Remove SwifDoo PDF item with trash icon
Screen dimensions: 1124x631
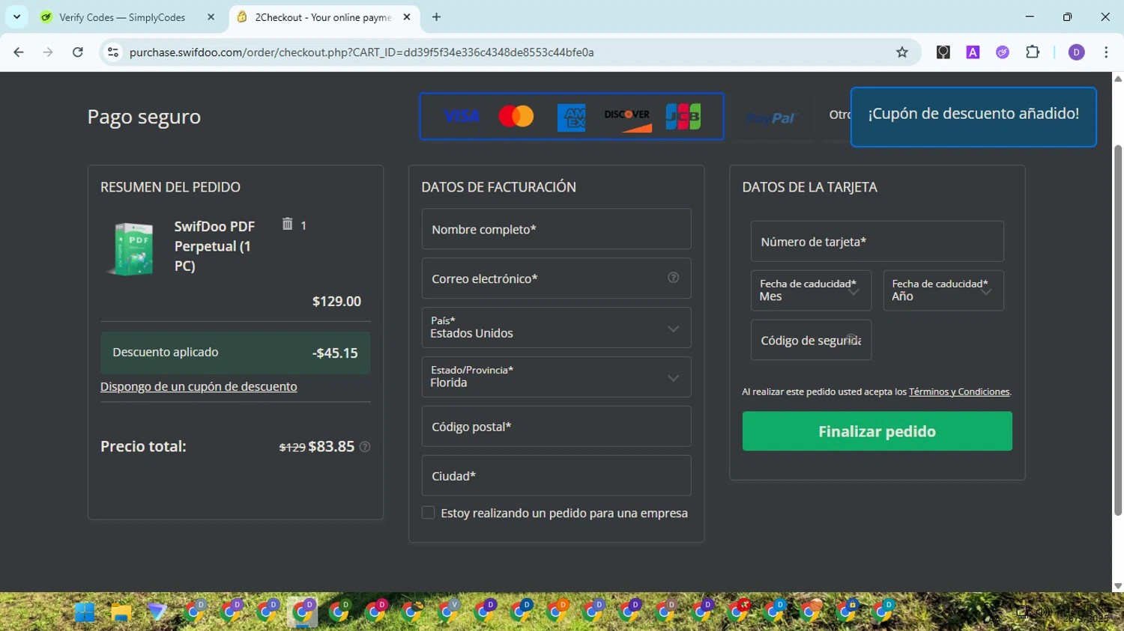pyautogui.click(x=287, y=224)
